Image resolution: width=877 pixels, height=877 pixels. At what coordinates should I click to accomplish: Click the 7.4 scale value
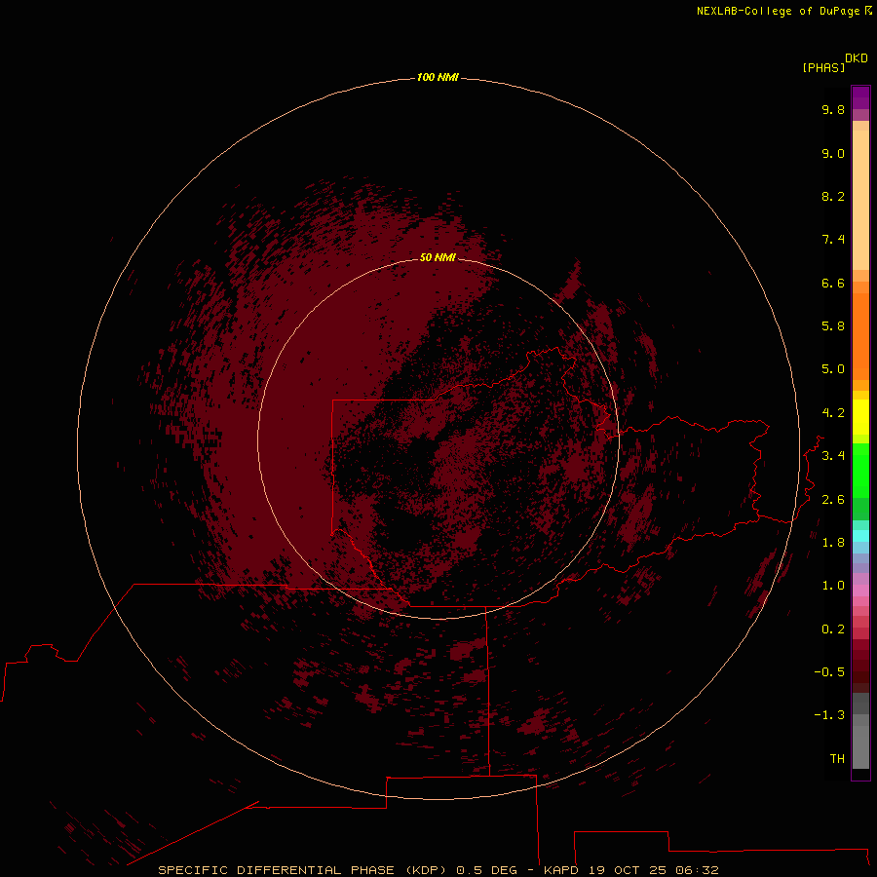pos(833,240)
